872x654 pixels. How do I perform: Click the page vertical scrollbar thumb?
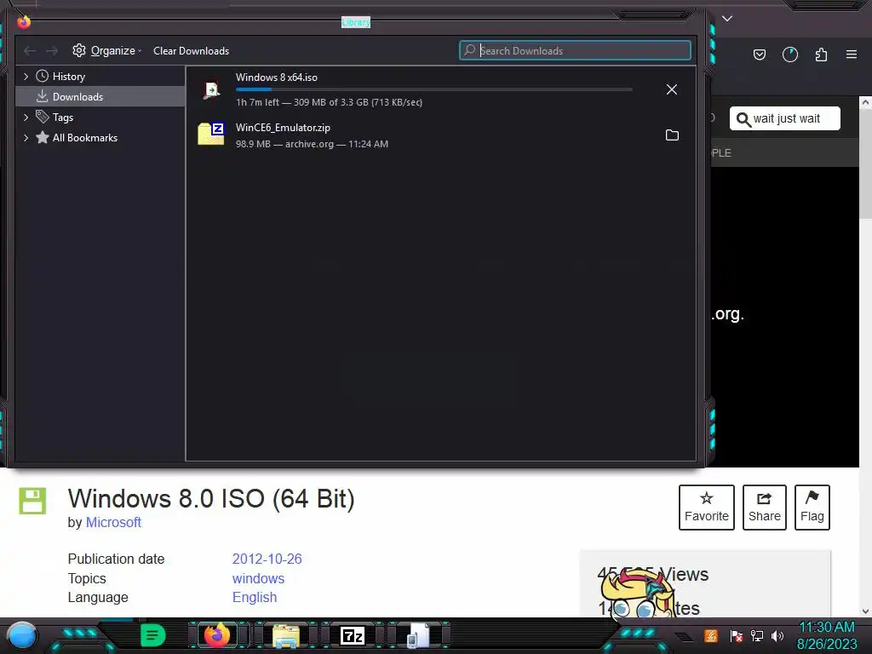pos(865,164)
